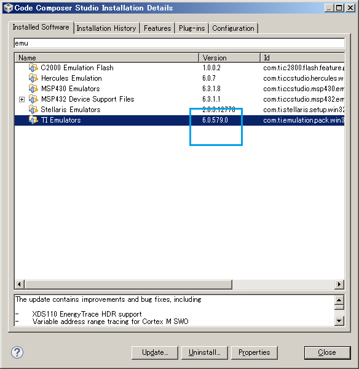Open the help question mark icon
The height and width of the screenshot is (369, 359).
[17, 352]
